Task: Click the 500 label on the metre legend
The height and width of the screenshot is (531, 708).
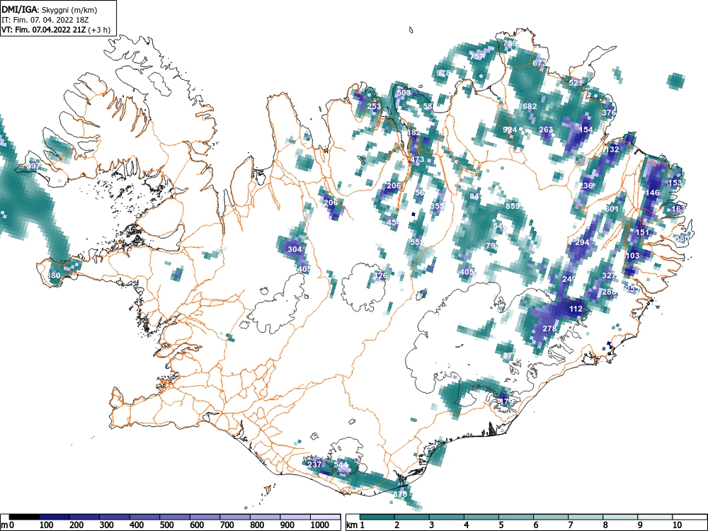Action: click(x=166, y=525)
